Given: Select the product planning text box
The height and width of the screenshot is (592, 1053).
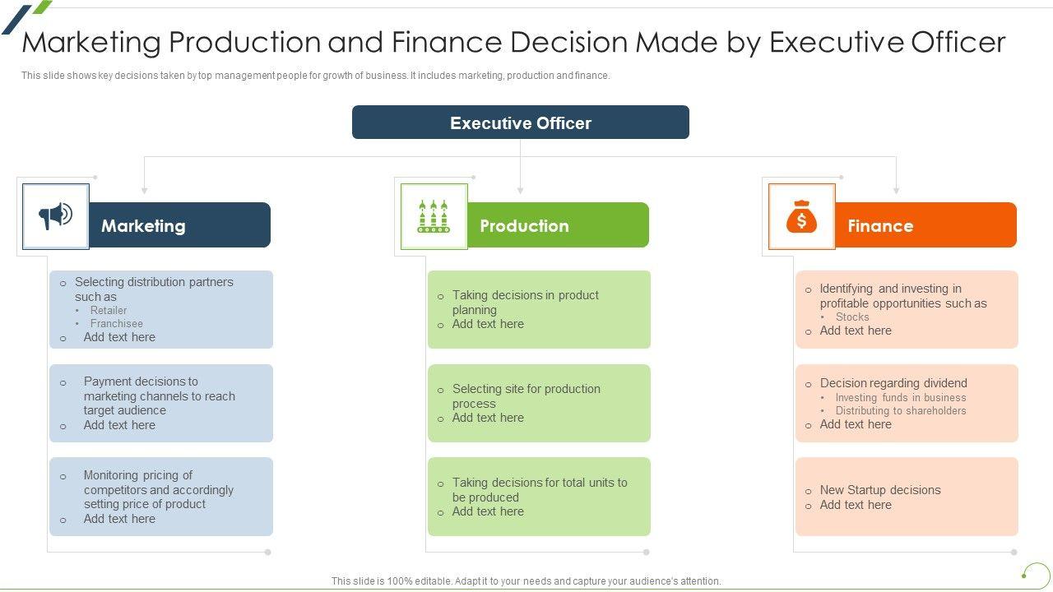Looking at the screenshot, I should click(x=539, y=309).
